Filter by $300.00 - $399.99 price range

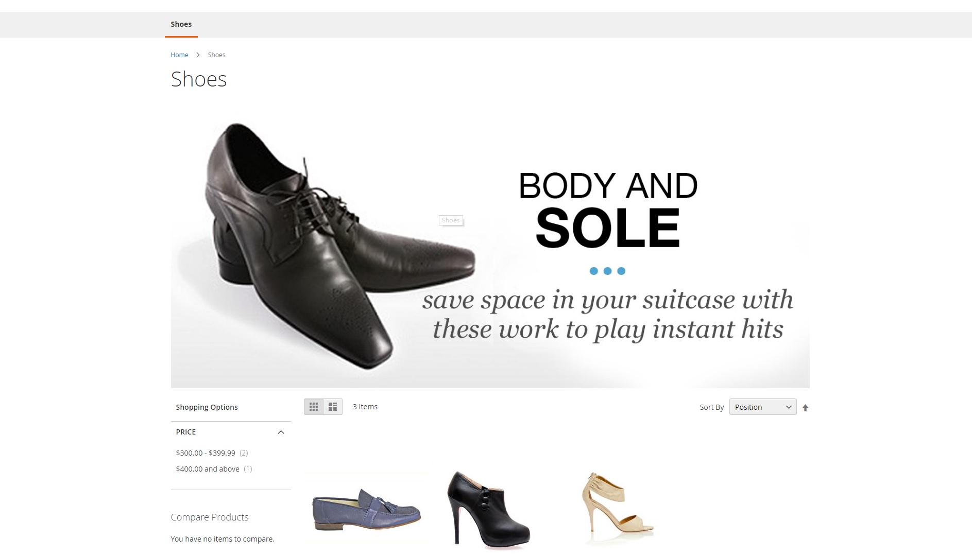point(206,453)
